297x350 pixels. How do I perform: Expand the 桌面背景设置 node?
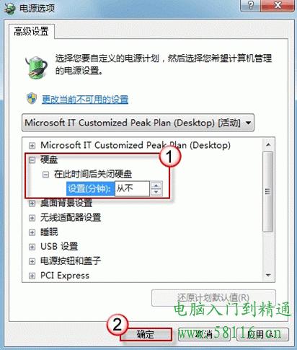click(x=32, y=204)
